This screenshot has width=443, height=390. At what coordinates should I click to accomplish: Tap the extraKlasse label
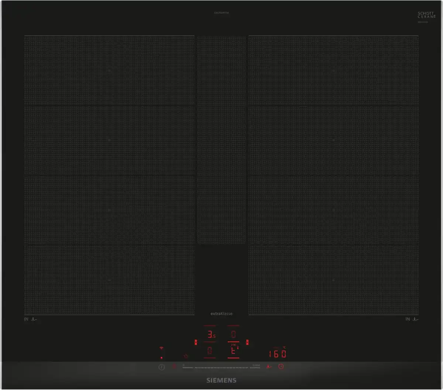pos(221,314)
